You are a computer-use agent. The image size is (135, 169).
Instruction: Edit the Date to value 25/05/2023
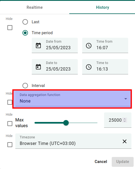click(x=58, y=69)
